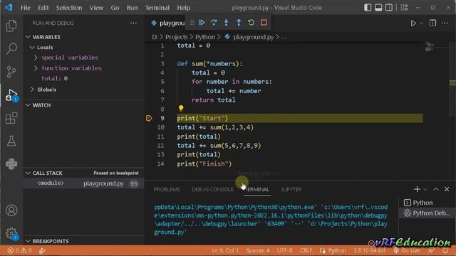Stop the debug session
The height and width of the screenshot is (256, 456).
click(264, 22)
